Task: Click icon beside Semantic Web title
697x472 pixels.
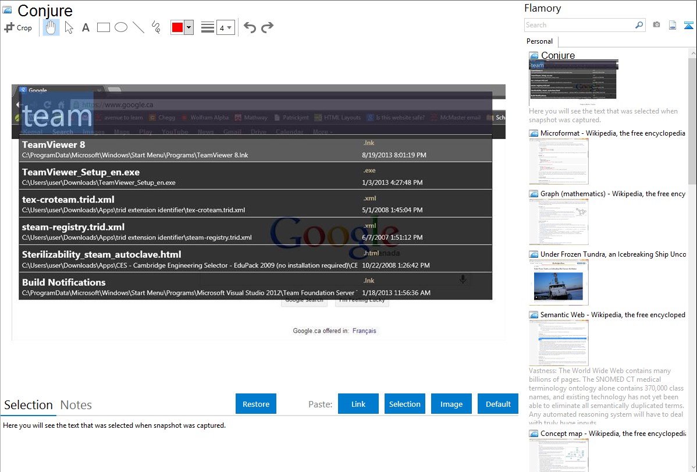Action: (534, 314)
